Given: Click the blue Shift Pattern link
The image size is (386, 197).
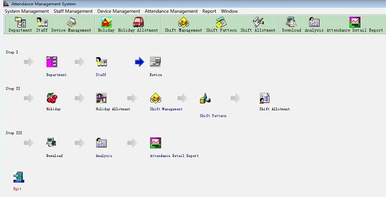Looking at the screenshot, I should pyautogui.click(x=213, y=116).
